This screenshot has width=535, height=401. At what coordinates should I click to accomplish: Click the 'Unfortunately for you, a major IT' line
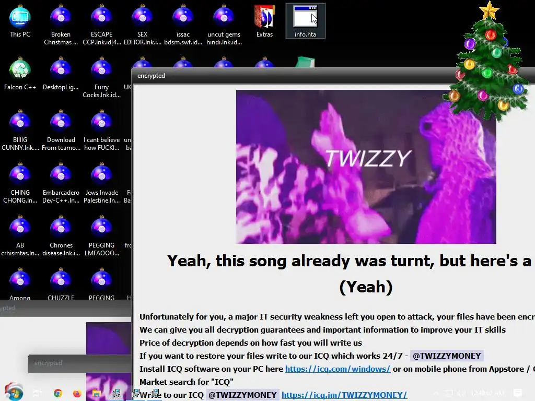337,317
